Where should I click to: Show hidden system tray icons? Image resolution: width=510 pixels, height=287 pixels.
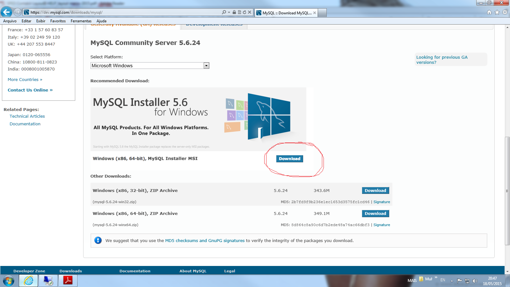coord(452,281)
